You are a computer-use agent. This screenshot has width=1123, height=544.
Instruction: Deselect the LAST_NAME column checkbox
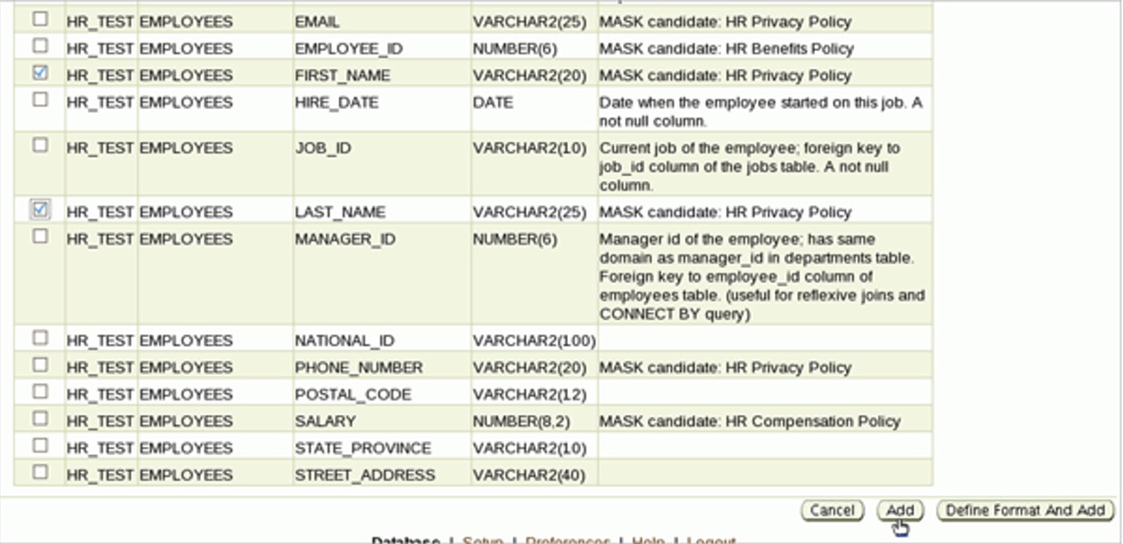(x=40, y=210)
